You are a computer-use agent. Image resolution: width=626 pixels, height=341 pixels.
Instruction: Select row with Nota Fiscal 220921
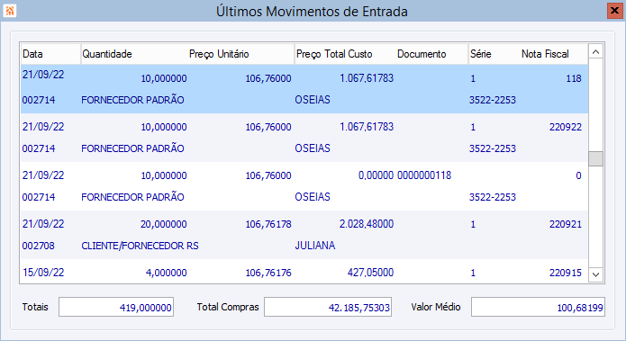tap(304, 235)
